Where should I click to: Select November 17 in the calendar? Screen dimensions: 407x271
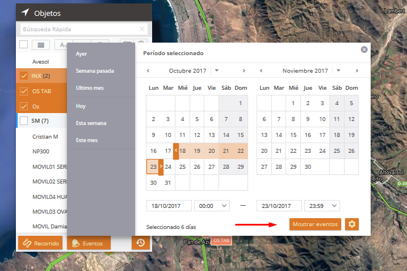(322, 135)
